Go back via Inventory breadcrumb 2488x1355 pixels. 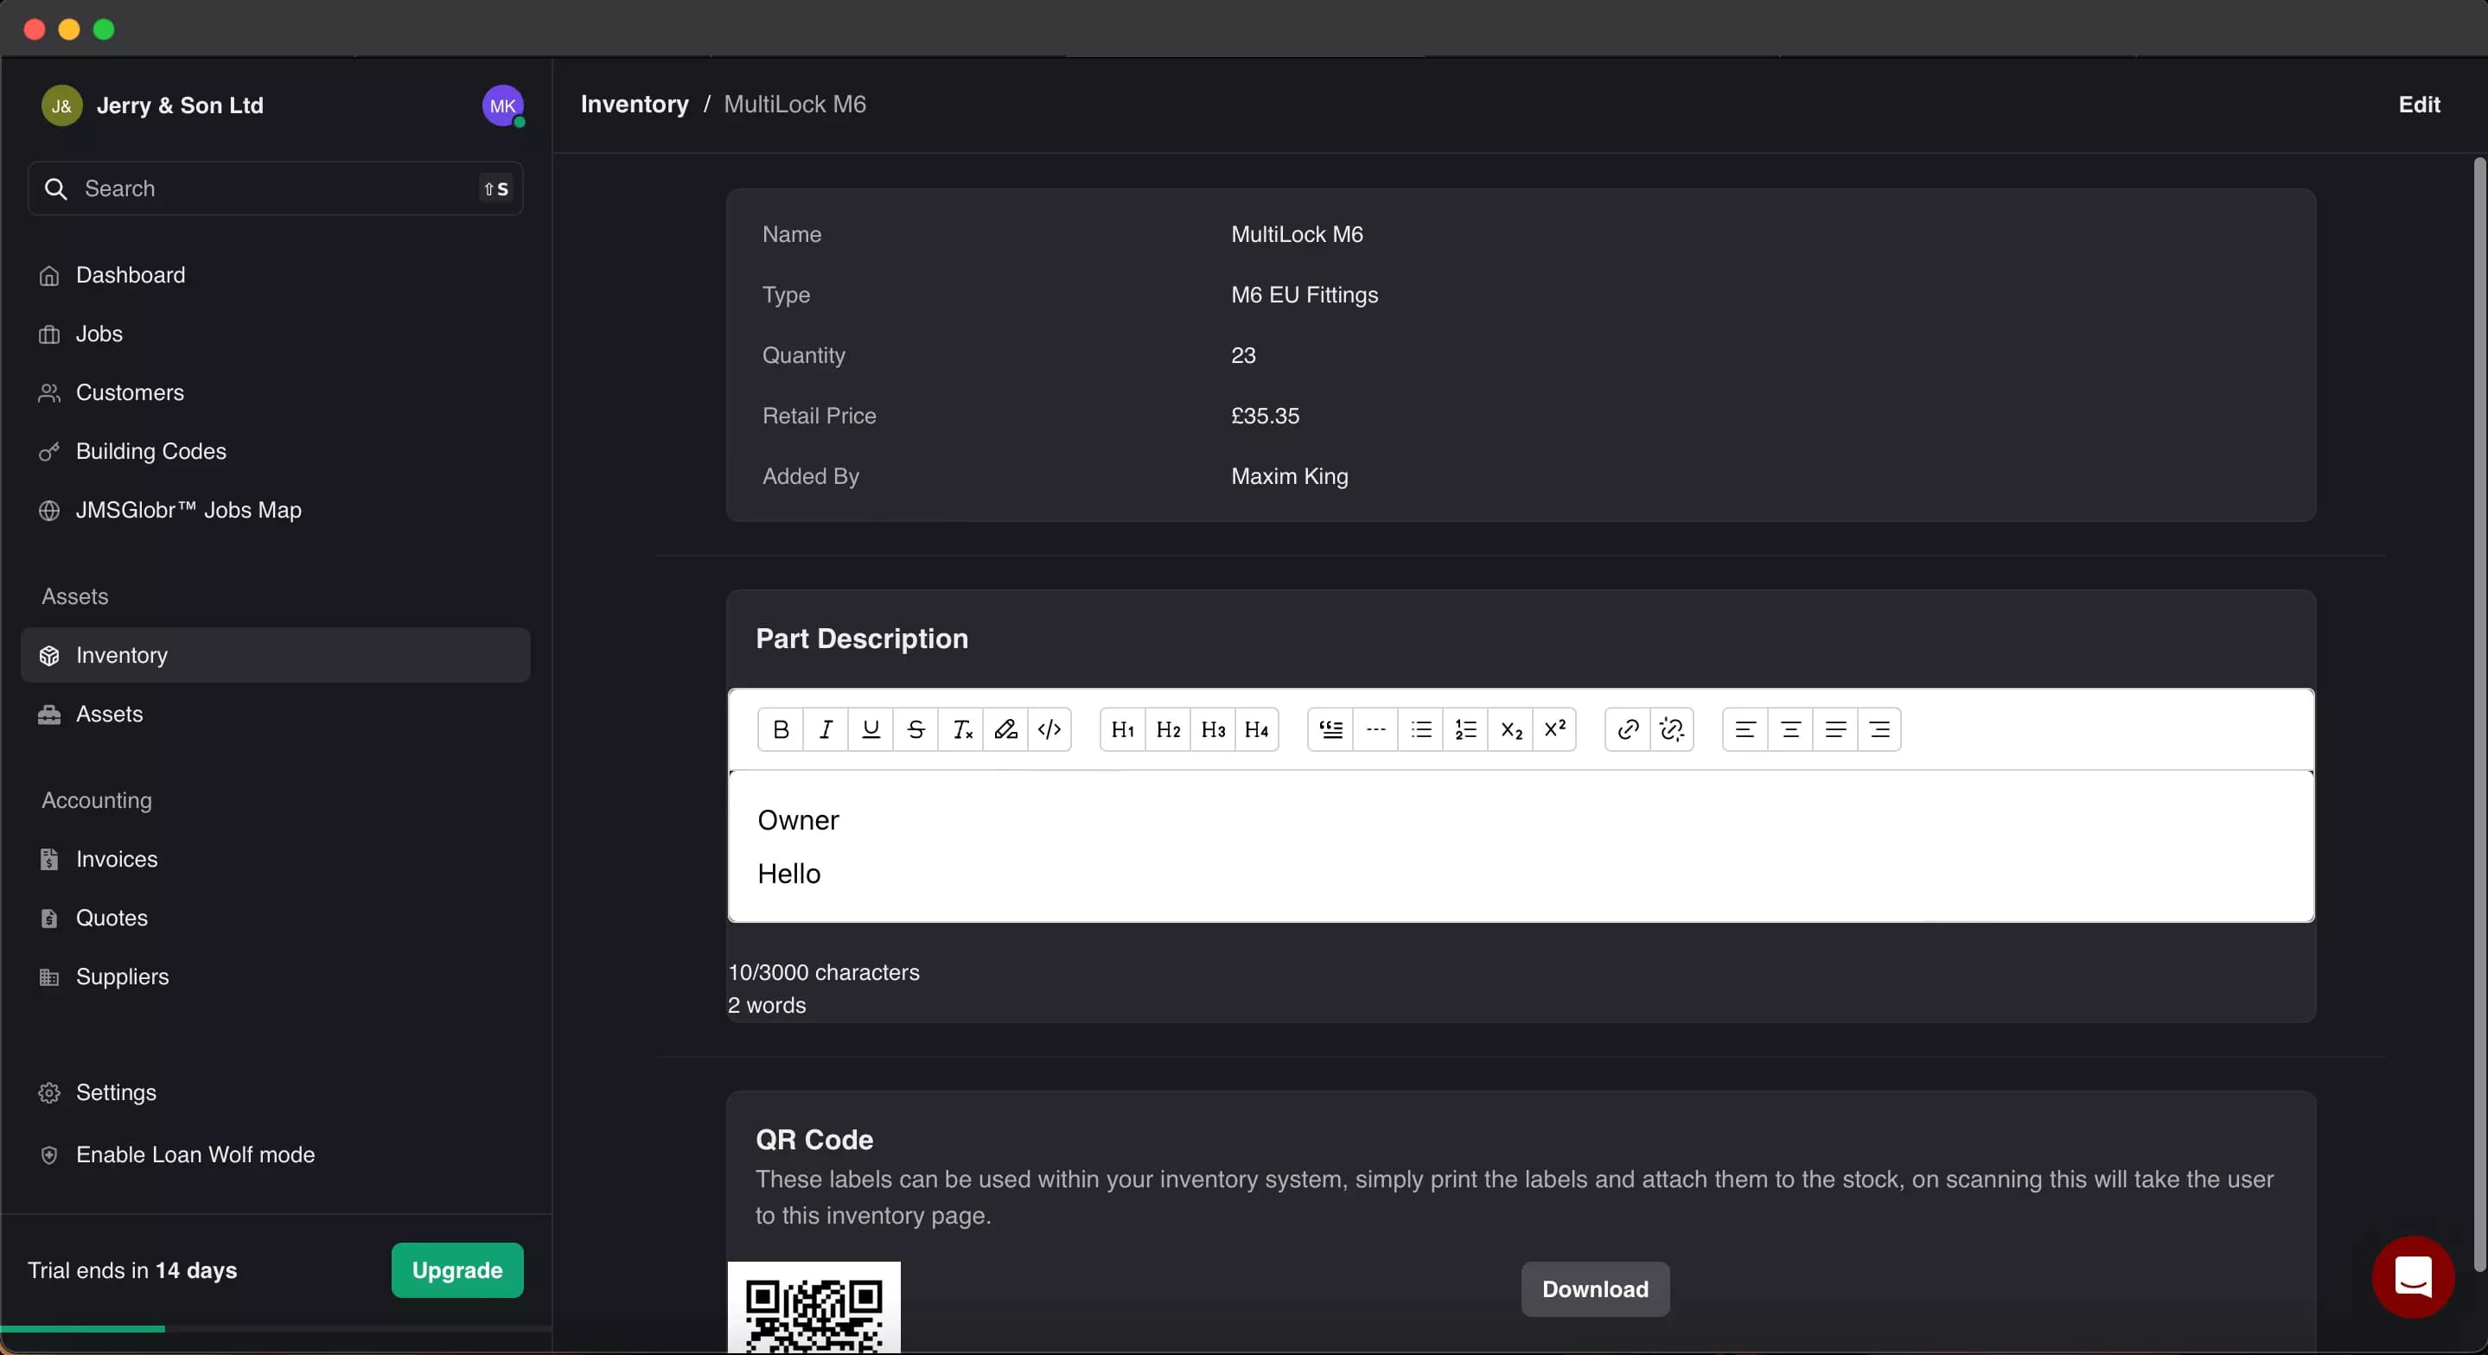[x=635, y=105]
